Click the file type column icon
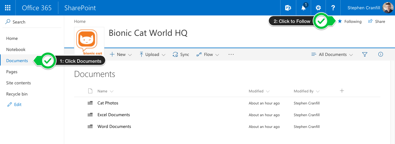The width and height of the screenshot is (395, 144). pos(90,91)
